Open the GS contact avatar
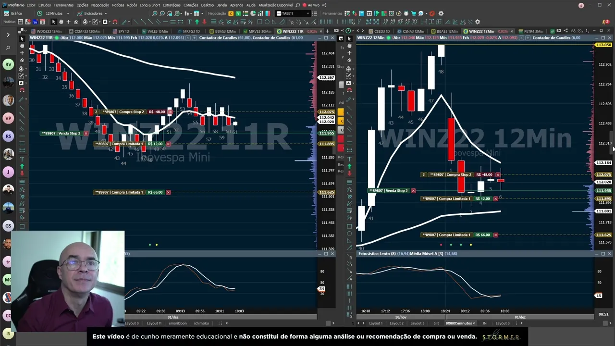This screenshot has height=346, width=615. coord(8,226)
